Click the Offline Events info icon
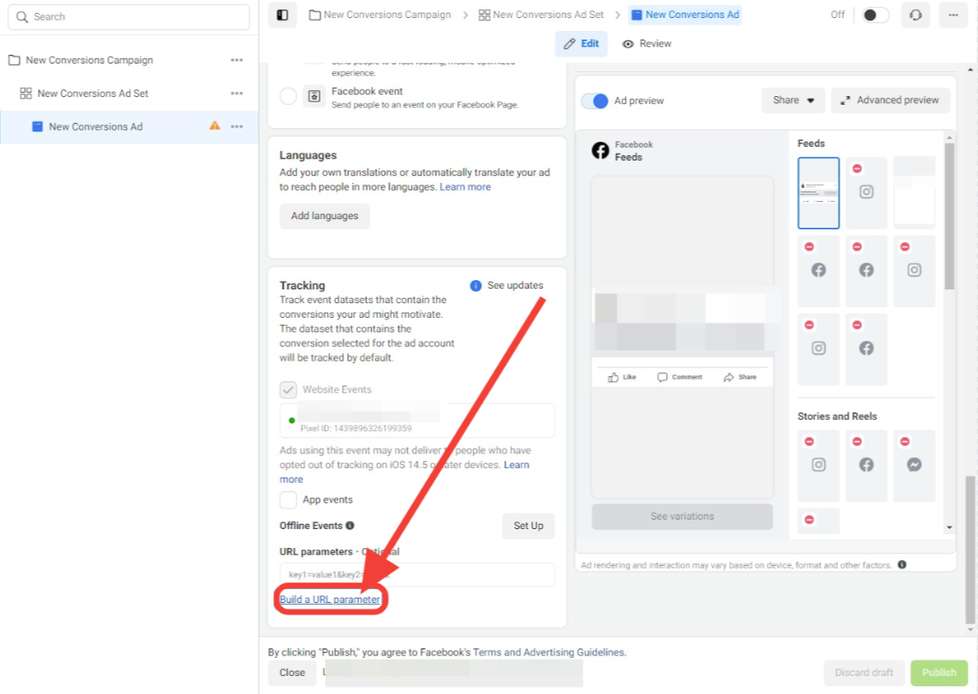 point(350,526)
